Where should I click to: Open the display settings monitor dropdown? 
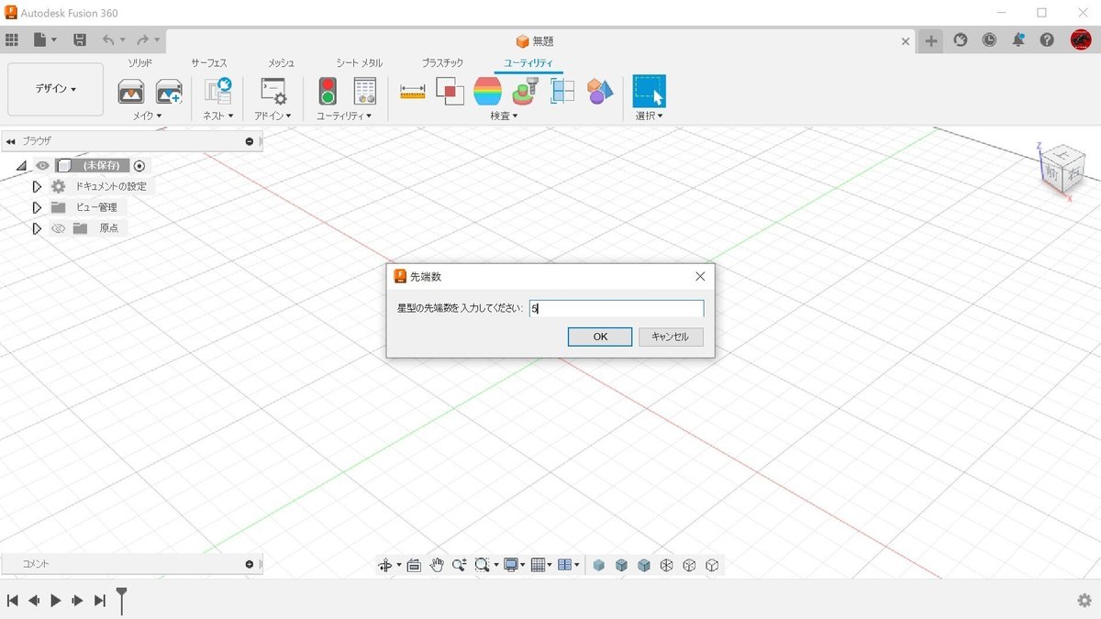click(514, 565)
